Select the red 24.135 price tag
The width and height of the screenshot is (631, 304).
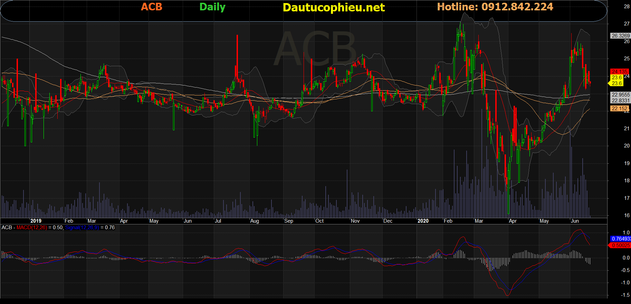point(620,72)
